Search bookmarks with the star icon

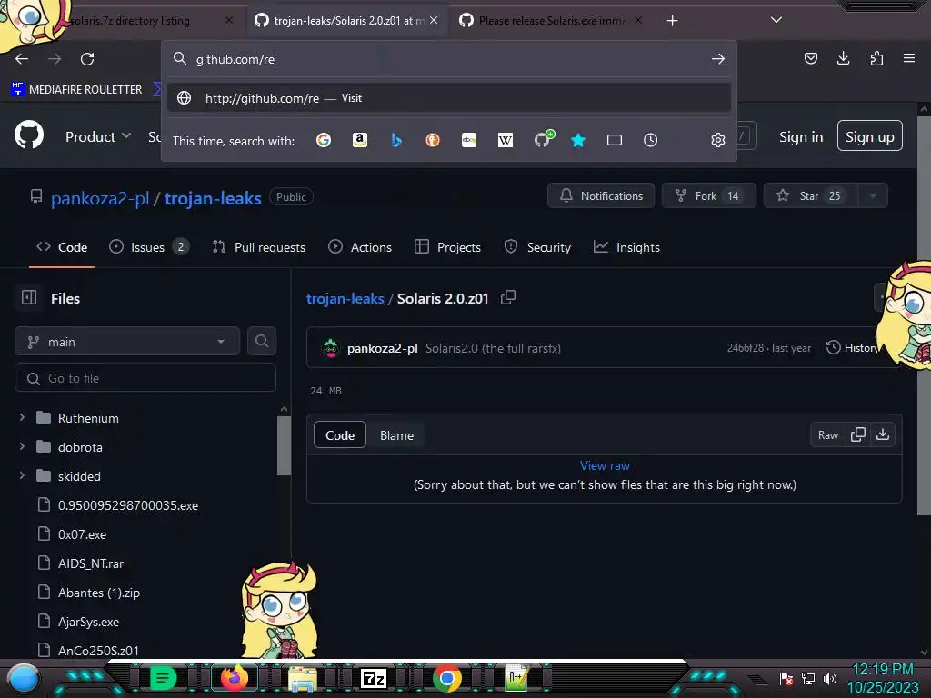pos(577,140)
